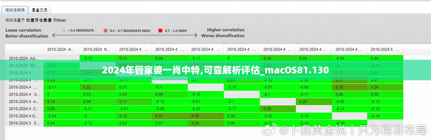The height and width of the screenshot is (140, 431).
Task: Click the bold 位置开仓数量 text
Action: click(x=39, y=20)
